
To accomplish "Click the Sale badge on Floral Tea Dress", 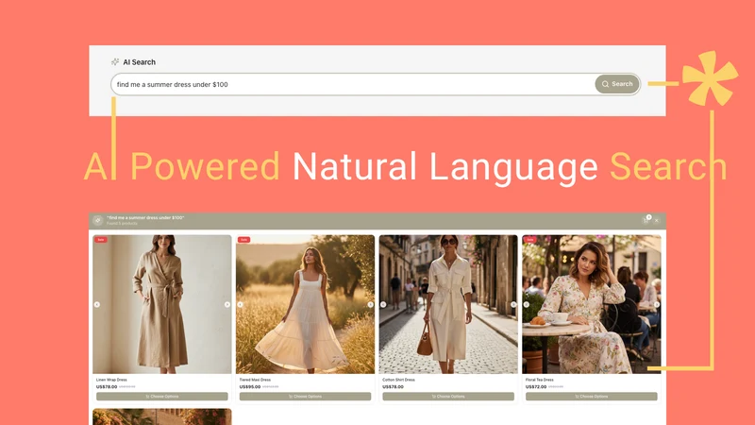I will pyautogui.click(x=530, y=240).
